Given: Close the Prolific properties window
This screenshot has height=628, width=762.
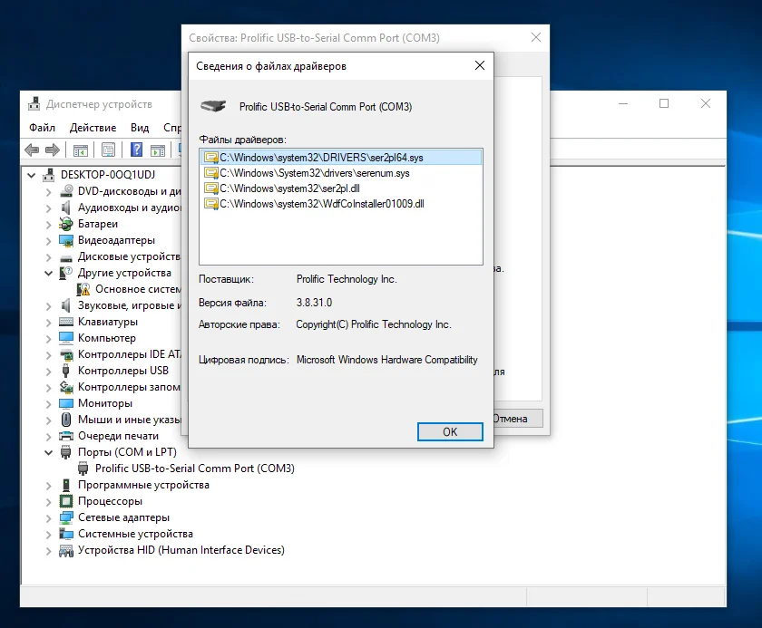Looking at the screenshot, I should pos(535,37).
